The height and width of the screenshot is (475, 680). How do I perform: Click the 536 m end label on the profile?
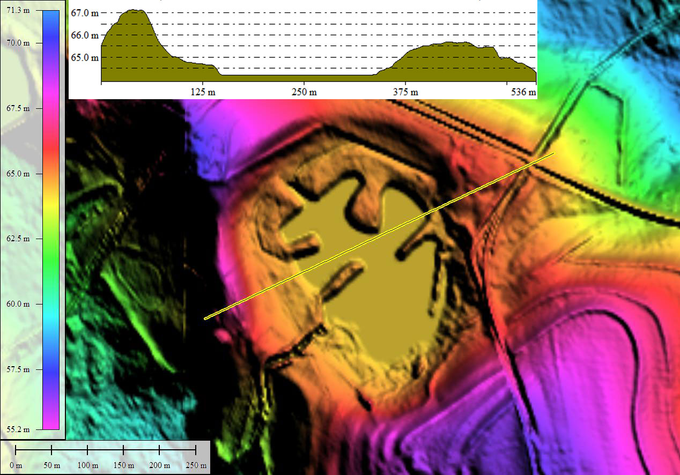[524, 92]
